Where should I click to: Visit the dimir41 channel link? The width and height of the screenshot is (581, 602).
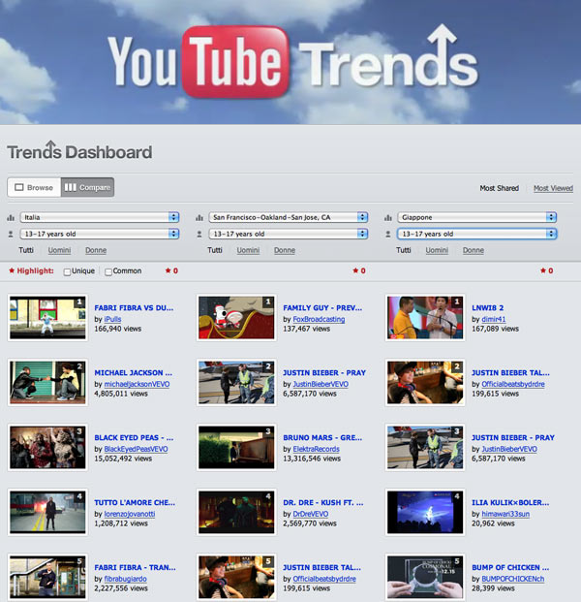494,319
